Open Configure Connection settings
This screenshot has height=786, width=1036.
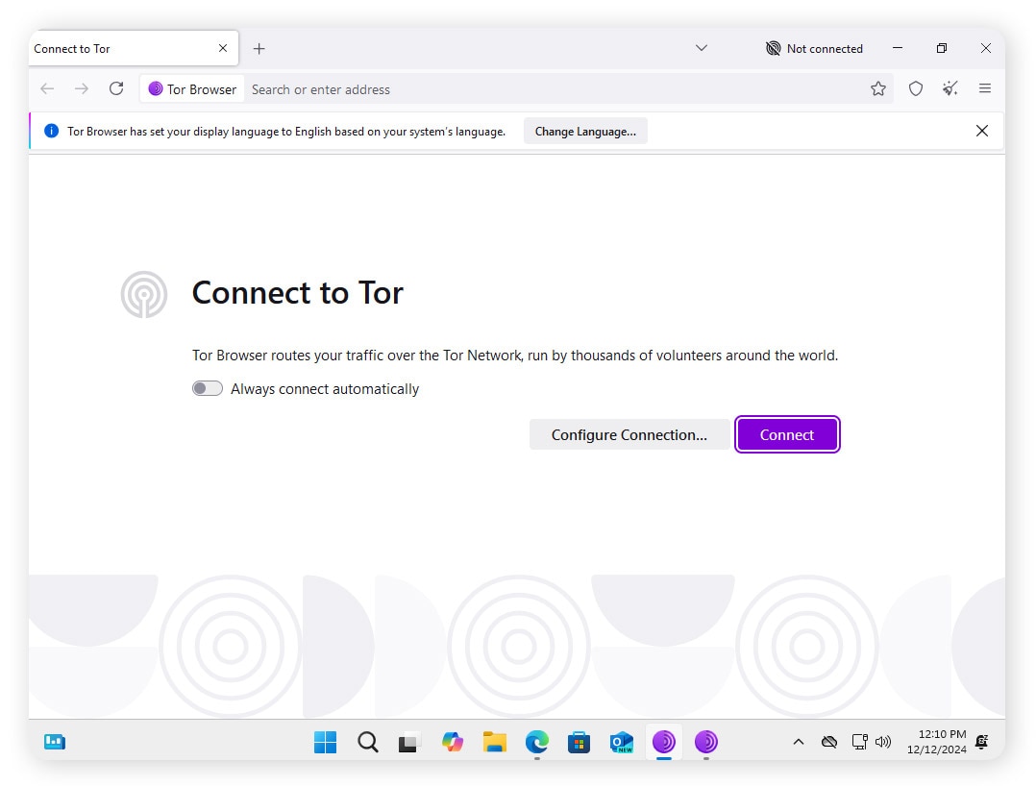[x=629, y=434]
